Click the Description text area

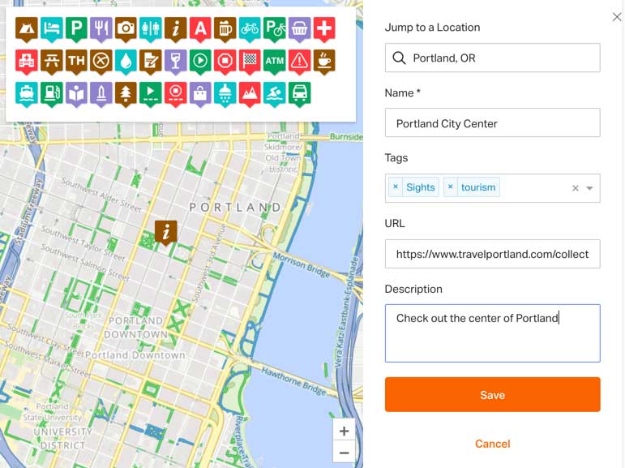click(492, 333)
